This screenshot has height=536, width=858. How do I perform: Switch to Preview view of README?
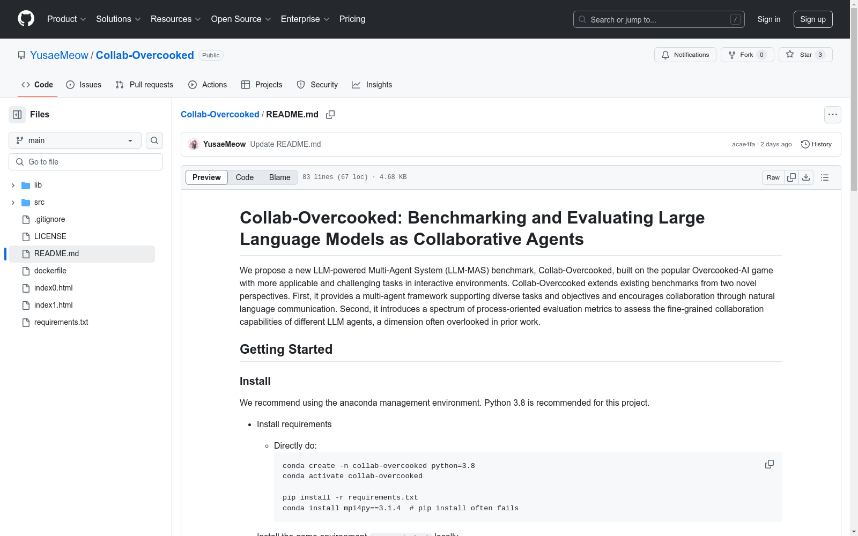click(206, 177)
